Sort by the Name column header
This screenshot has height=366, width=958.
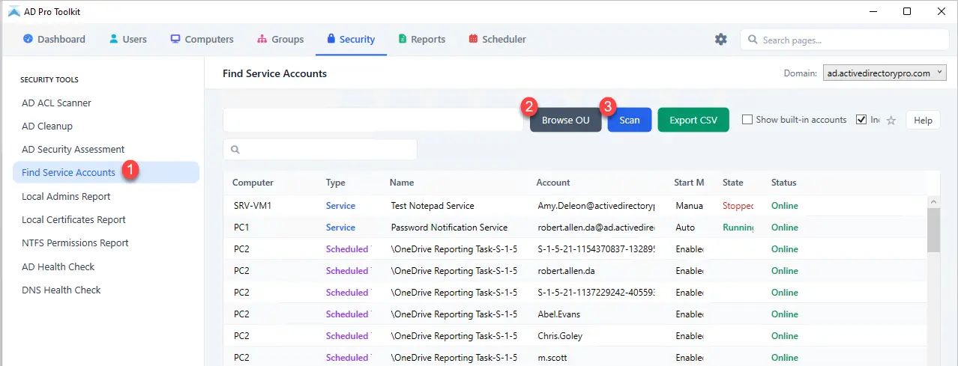click(402, 183)
